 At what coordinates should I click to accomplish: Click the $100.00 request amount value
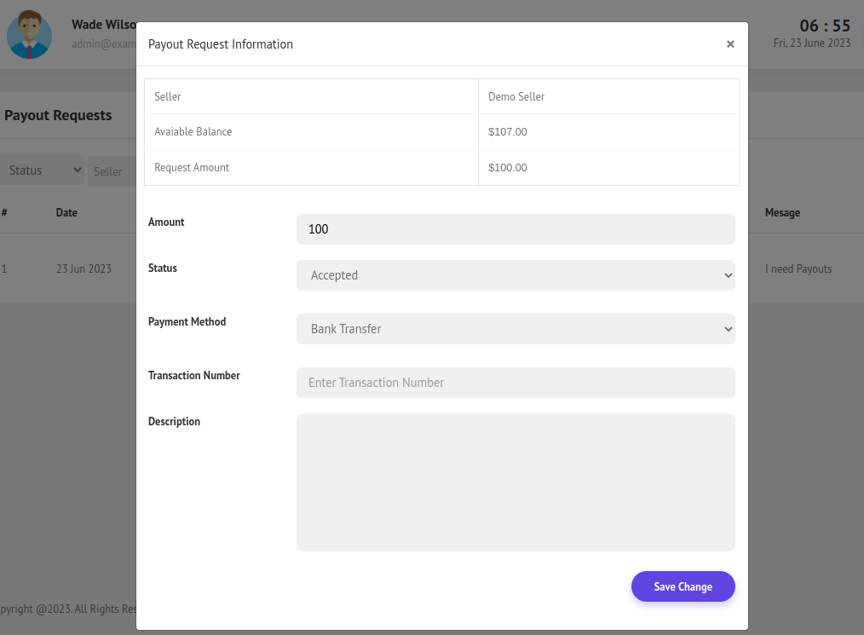pos(508,168)
